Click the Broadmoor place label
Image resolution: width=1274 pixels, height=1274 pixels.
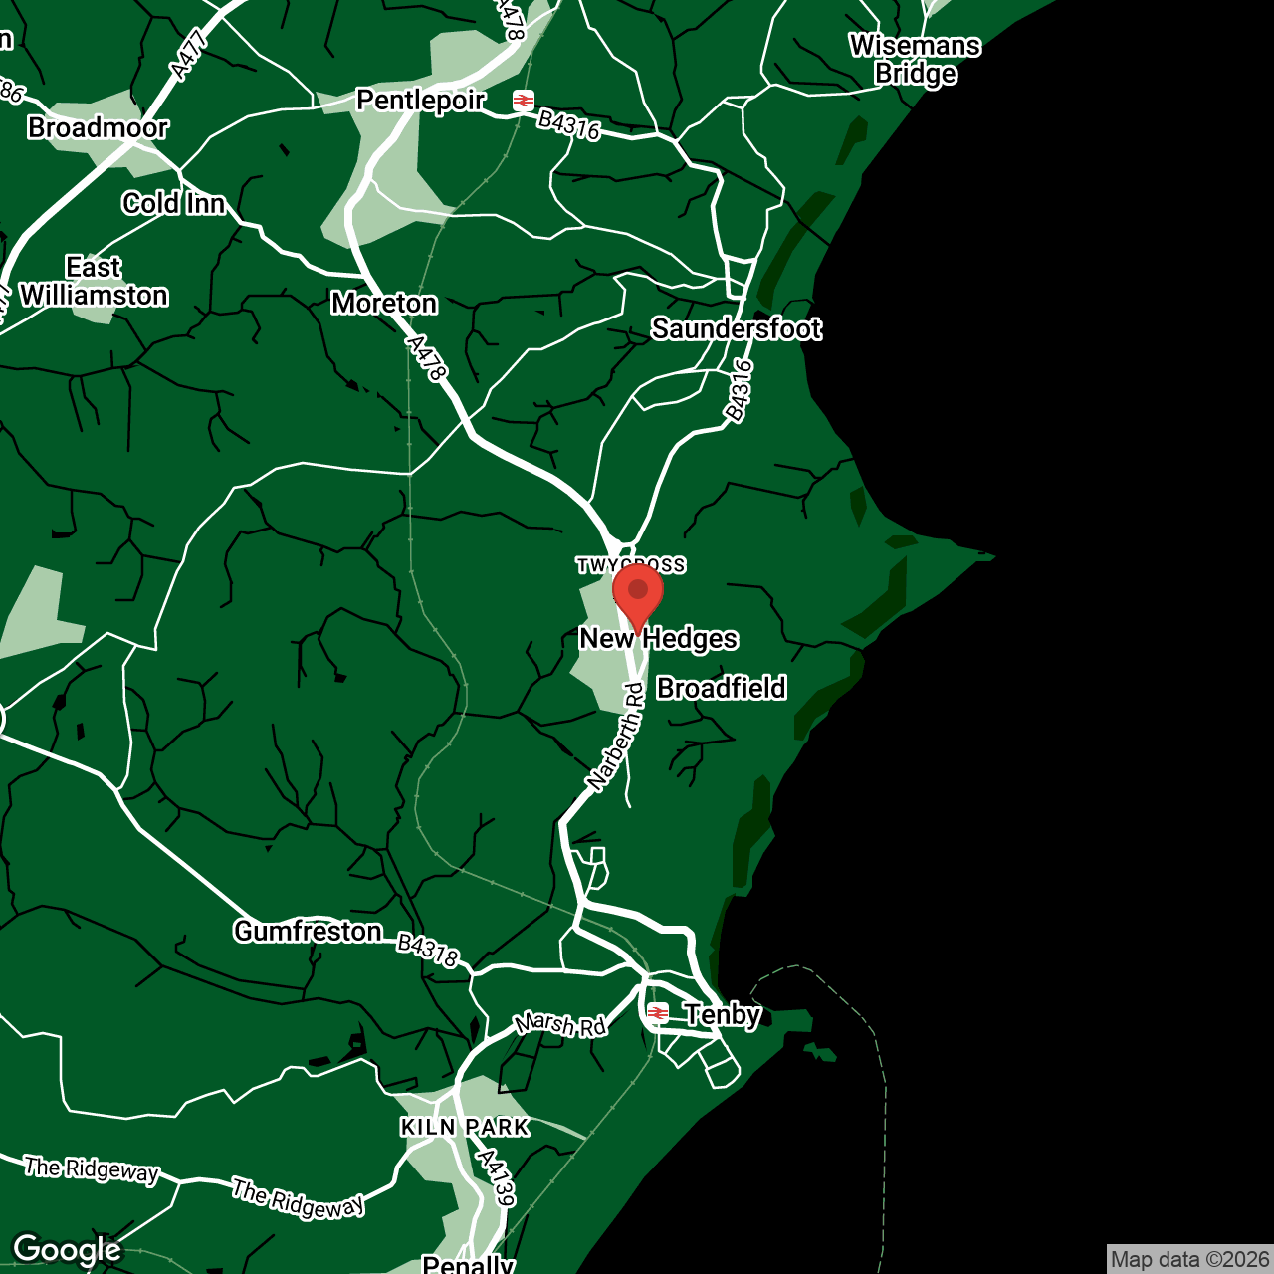point(99,127)
